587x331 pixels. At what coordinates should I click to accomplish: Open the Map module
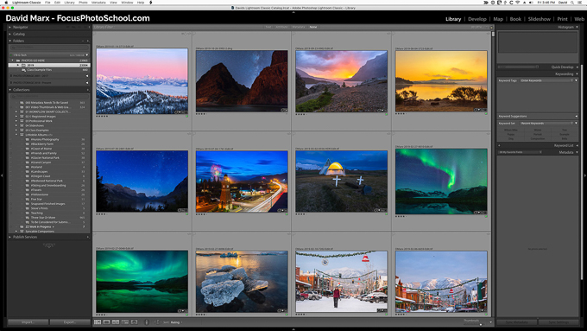[x=498, y=19]
